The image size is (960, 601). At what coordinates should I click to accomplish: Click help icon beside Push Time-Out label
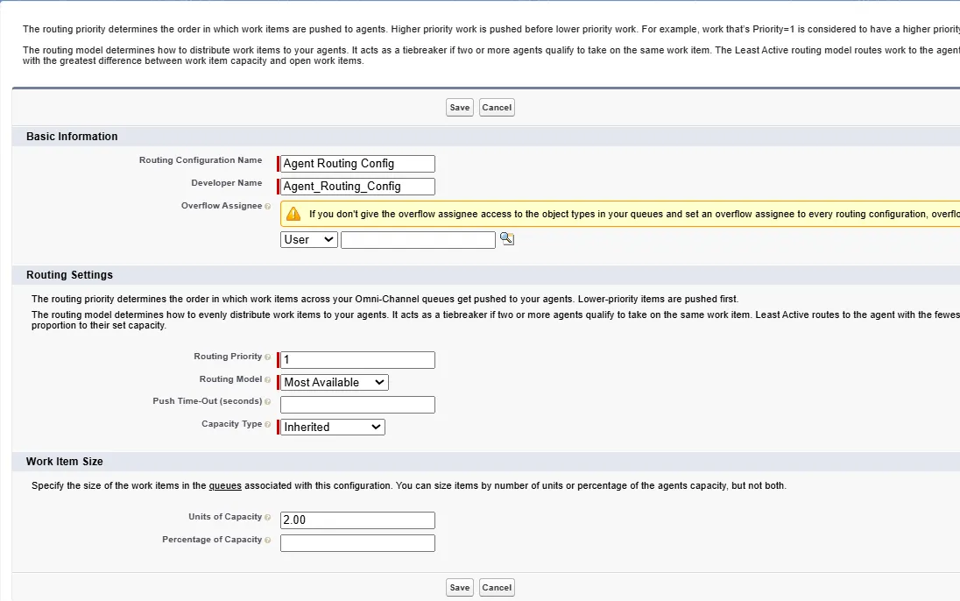pyautogui.click(x=268, y=402)
